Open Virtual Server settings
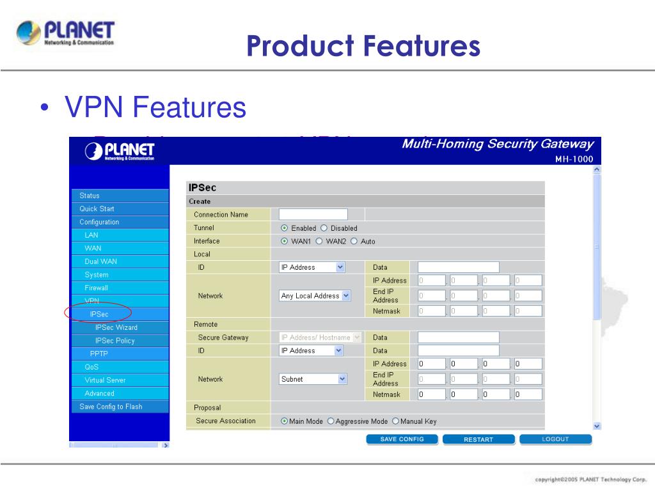This screenshot has height=491, width=655. [x=120, y=380]
